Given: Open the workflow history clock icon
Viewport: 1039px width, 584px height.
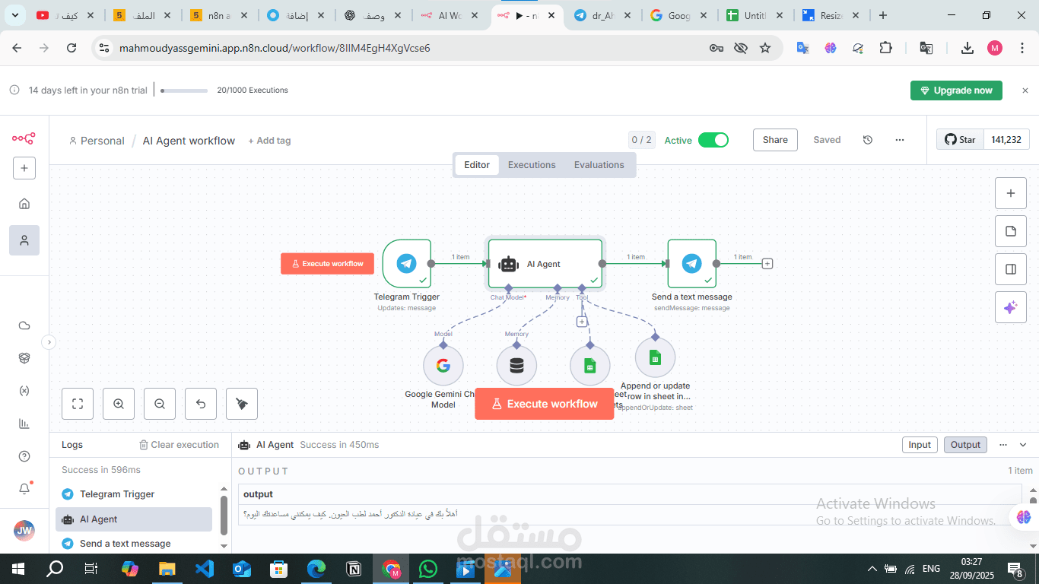Looking at the screenshot, I should click(868, 140).
